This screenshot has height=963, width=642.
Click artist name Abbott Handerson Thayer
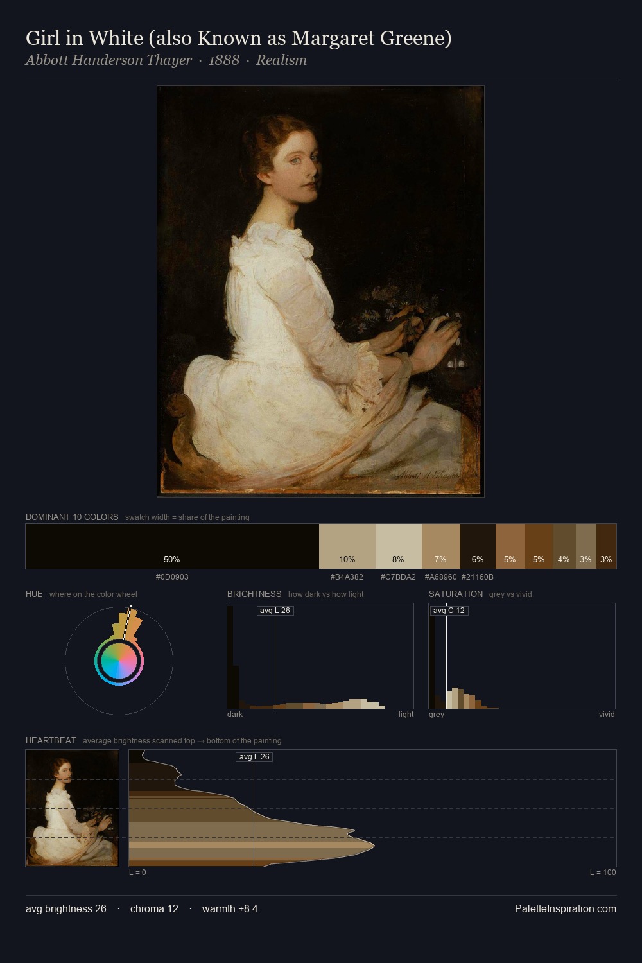[x=108, y=60]
